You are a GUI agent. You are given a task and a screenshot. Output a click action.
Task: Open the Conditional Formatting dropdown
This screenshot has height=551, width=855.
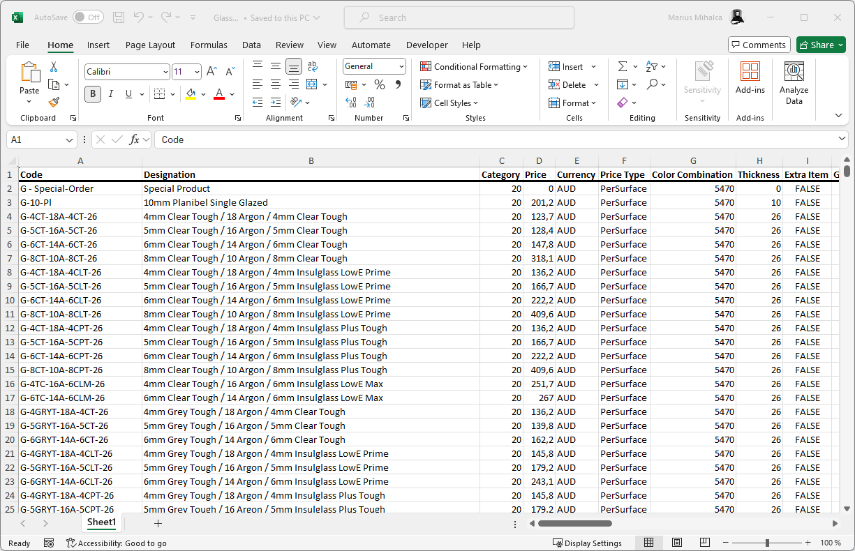point(474,67)
